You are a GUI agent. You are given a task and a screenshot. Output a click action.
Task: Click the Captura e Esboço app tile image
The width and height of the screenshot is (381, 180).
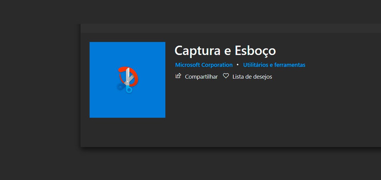(127, 80)
